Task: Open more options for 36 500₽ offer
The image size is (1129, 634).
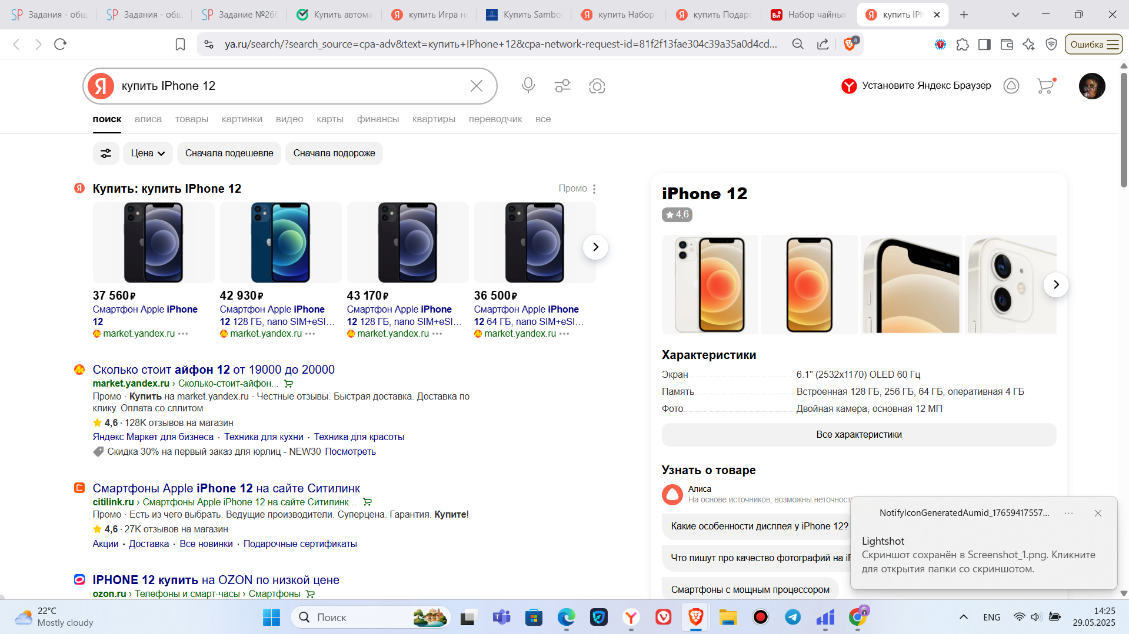Action: tap(564, 334)
